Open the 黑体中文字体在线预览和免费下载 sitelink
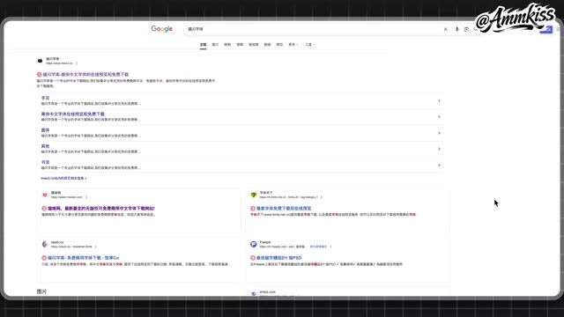The height and width of the screenshot is (317, 564). point(72,114)
